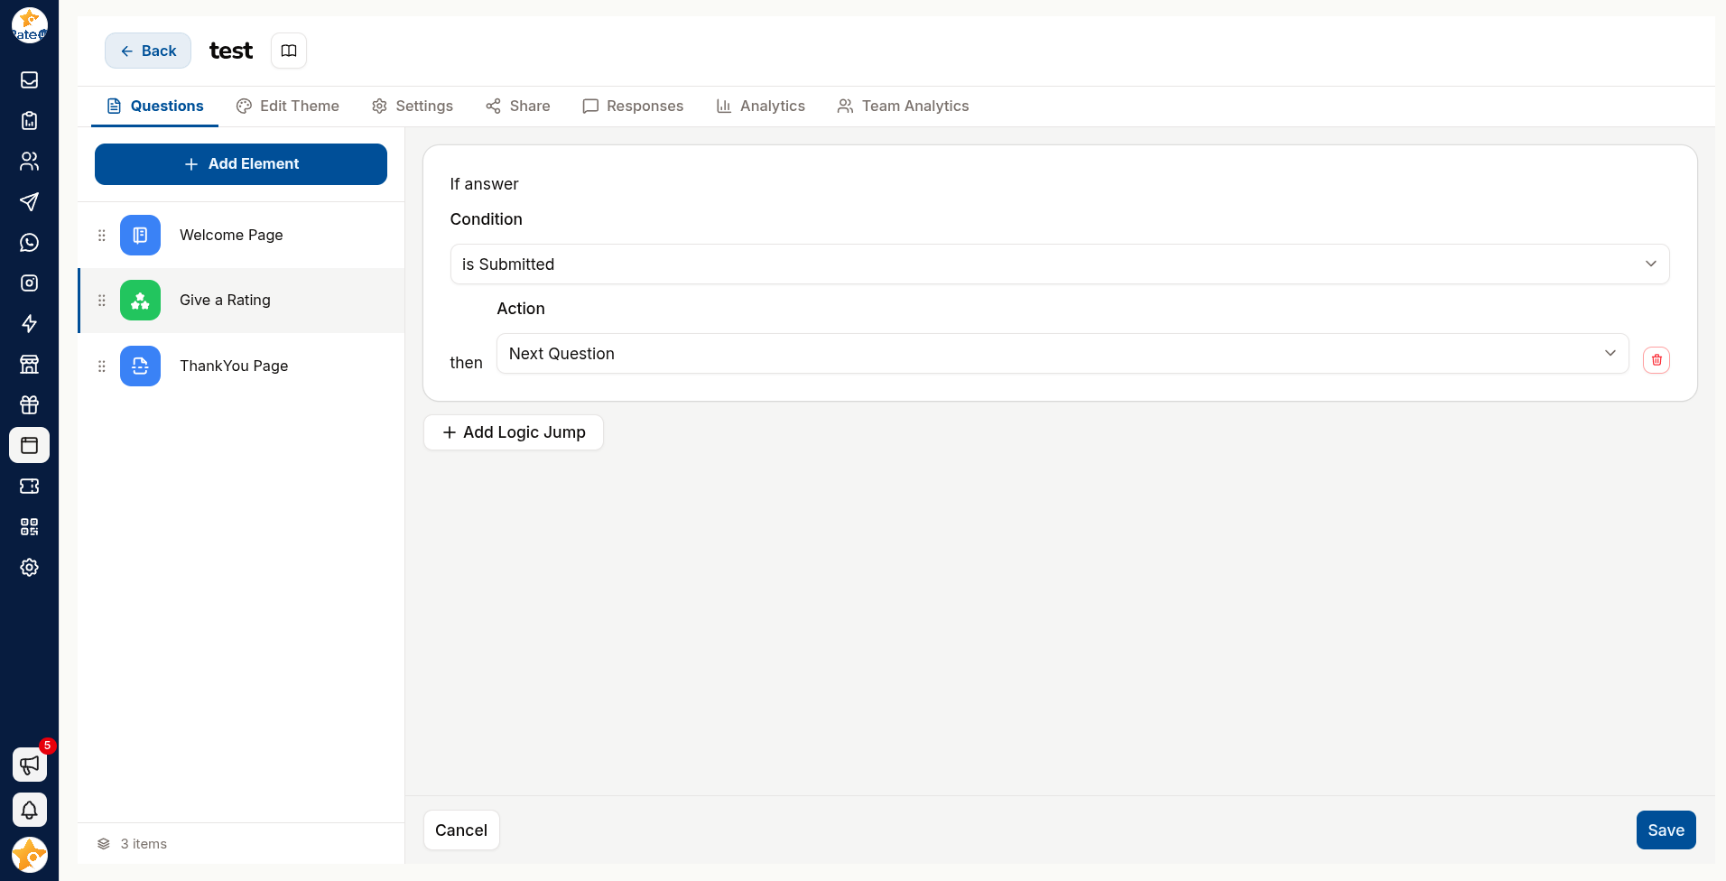Open the Instagram icon in sidebar
Image resolution: width=1726 pixels, height=881 pixels.
pos(29,283)
